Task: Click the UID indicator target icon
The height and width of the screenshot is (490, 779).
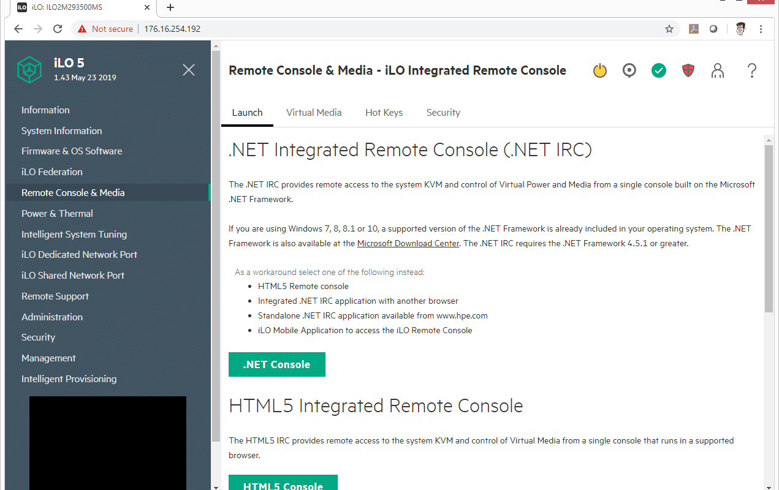Action: [629, 71]
